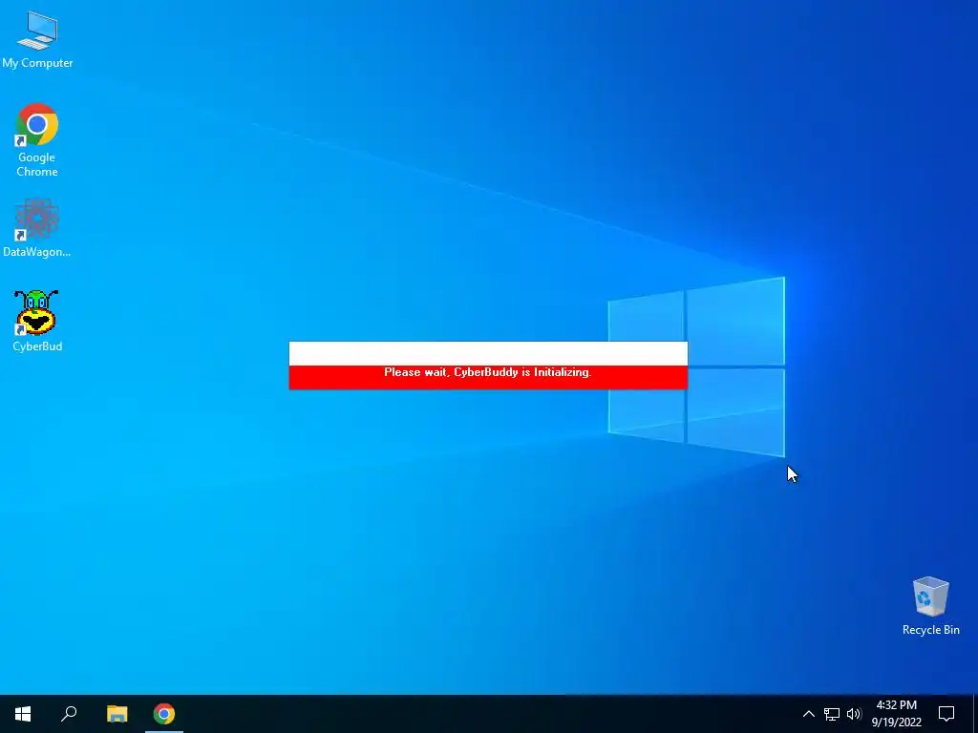
Task: Open the notification action center
Action: click(x=946, y=714)
